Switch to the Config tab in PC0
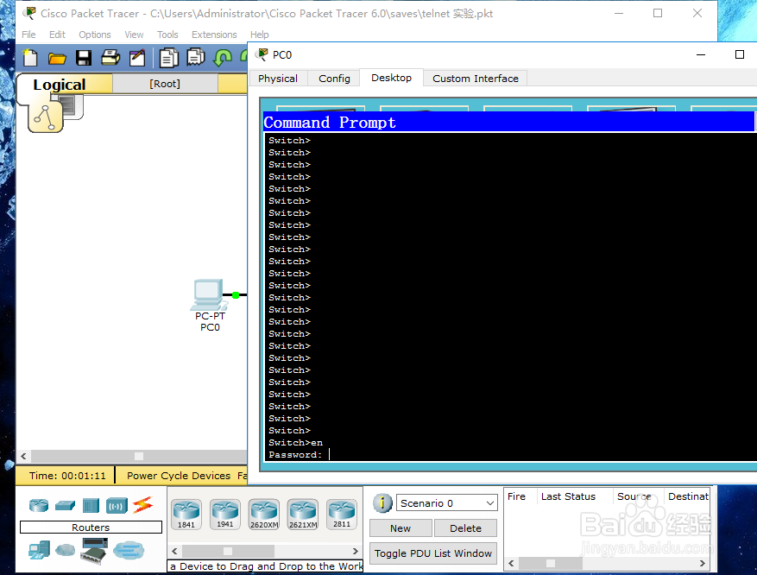 pyautogui.click(x=334, y=79)
